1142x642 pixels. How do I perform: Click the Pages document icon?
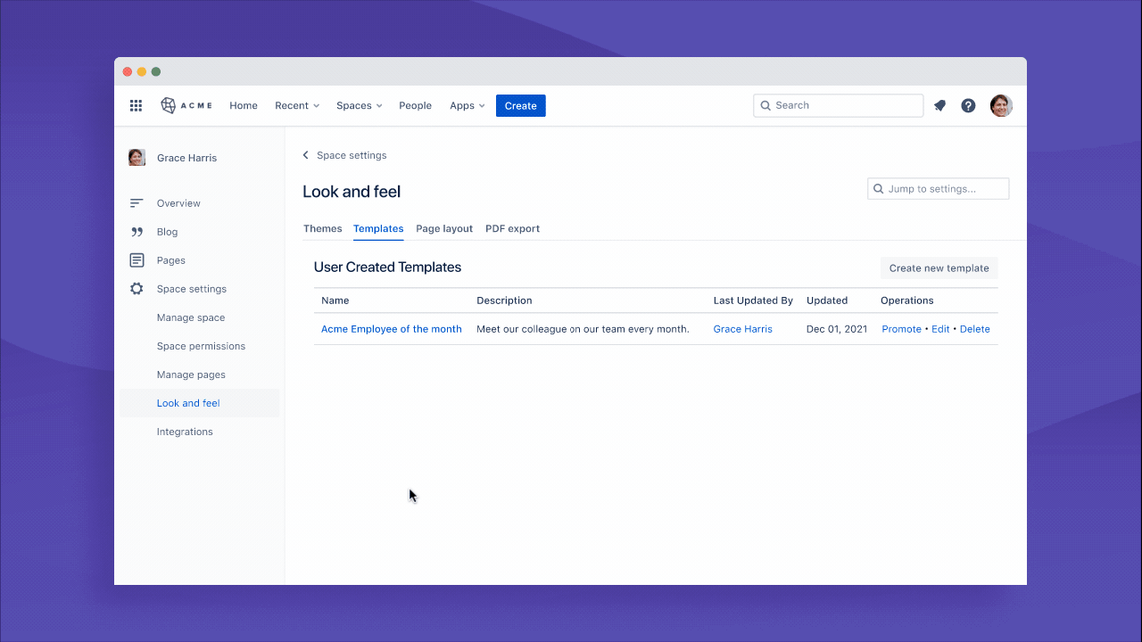click(137, 260)
